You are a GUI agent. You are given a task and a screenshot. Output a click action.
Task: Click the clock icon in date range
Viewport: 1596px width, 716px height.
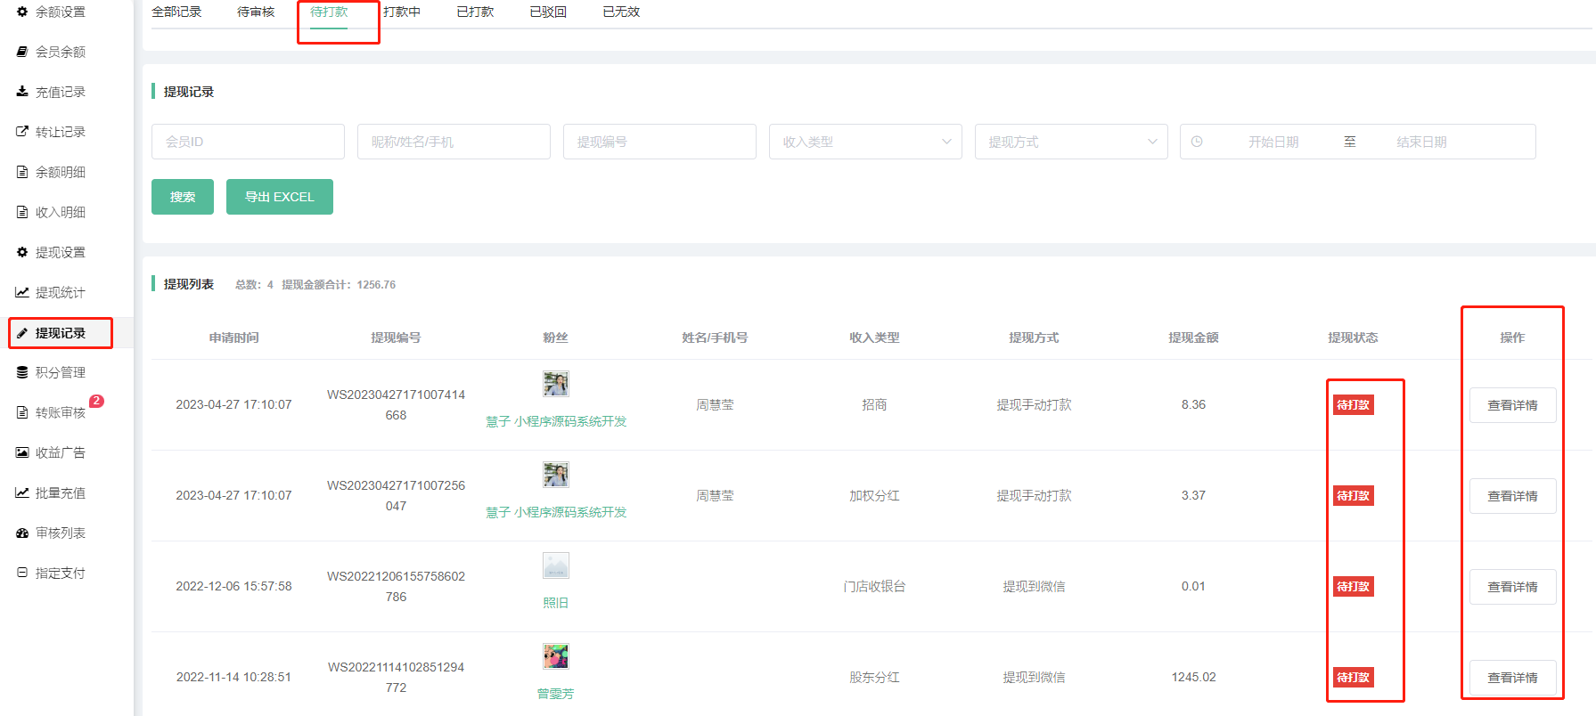pos(1197,142)
